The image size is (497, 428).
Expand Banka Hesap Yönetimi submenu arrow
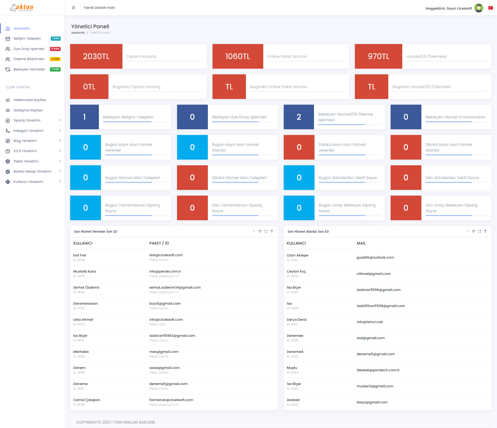[x=60, y=171]
